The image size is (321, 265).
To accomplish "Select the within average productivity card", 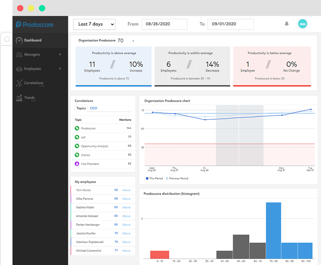I will pos(192,66).
